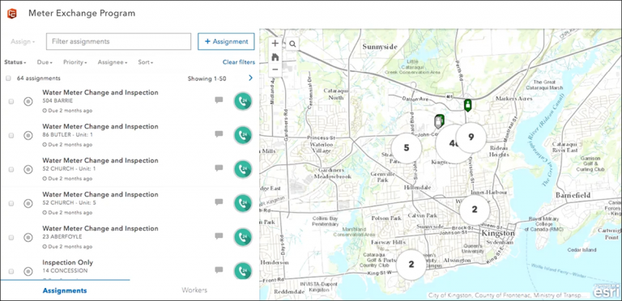Open the Assign dropdown
Image resolution: width=622 pixels, height=301 pixels.
click(x=23, y=41)
